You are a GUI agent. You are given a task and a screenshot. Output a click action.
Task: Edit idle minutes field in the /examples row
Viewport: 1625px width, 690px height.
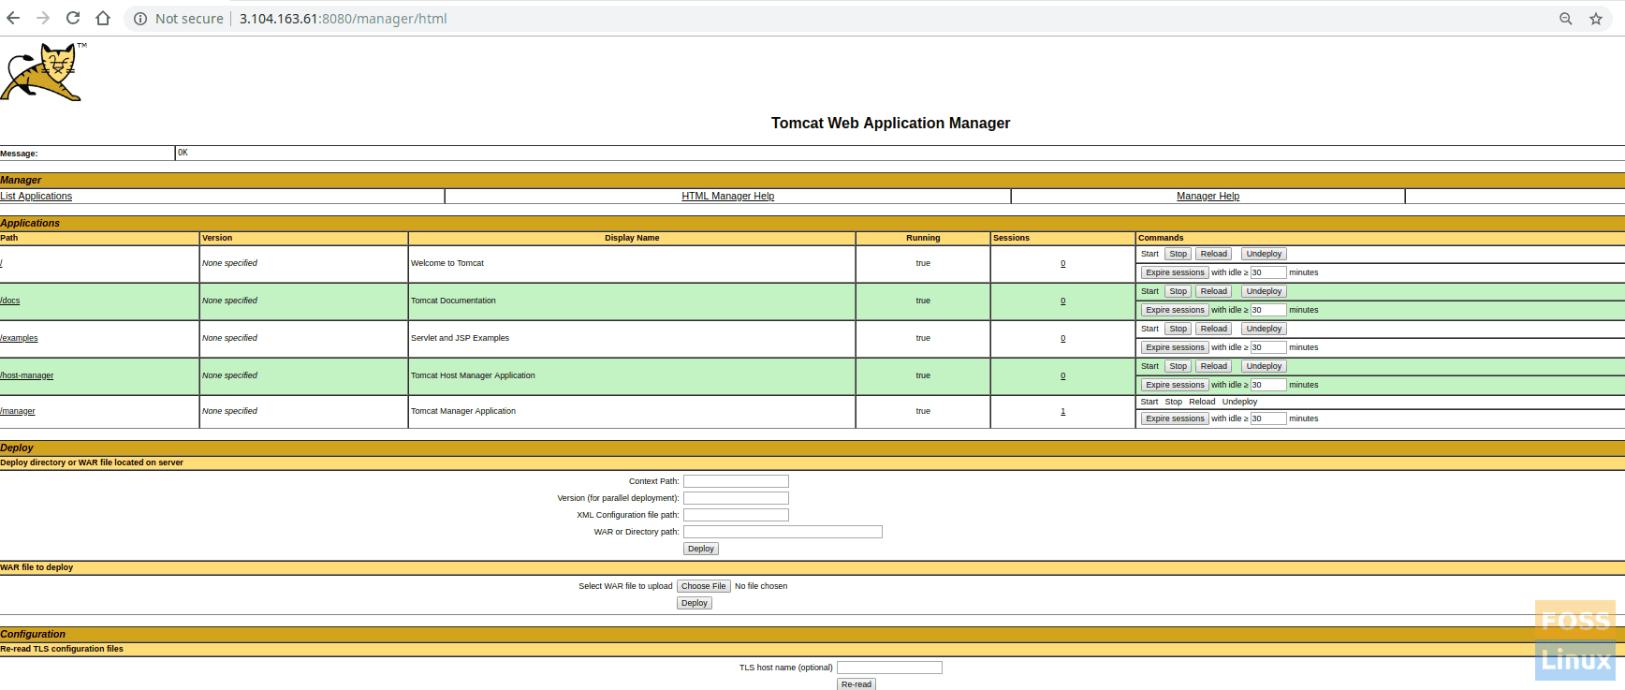point(1268,347)
